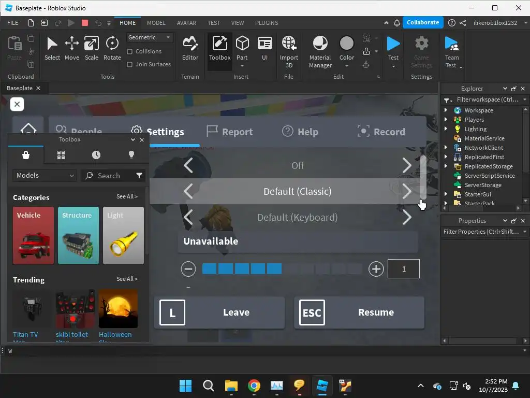Open the username account dropdown arrow
Screen dimensions: 530x398
click(525, 23)
